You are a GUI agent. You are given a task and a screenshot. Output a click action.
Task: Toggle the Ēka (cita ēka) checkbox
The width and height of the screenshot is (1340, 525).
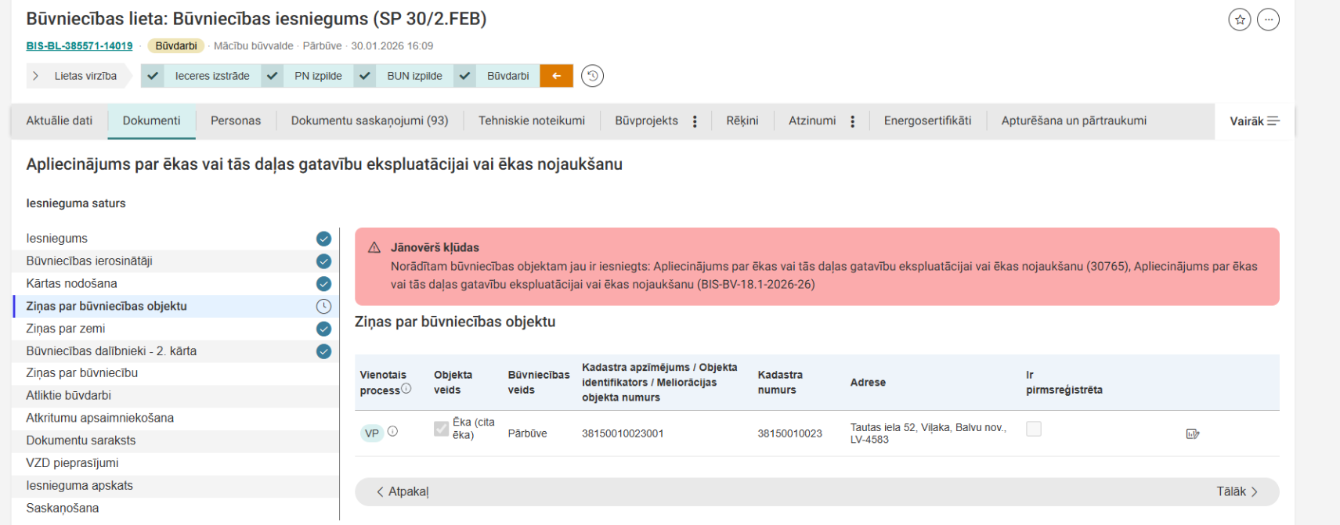[441, 428]
